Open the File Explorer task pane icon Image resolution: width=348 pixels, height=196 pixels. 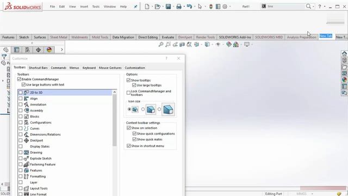[x=344, y=66]
